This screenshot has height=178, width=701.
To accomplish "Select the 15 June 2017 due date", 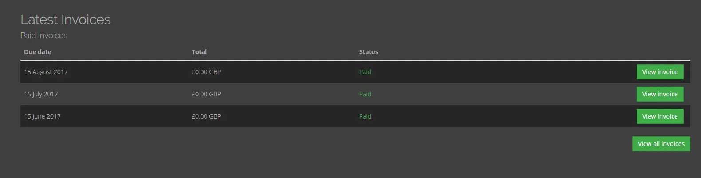I will click(x=42, y=116).
